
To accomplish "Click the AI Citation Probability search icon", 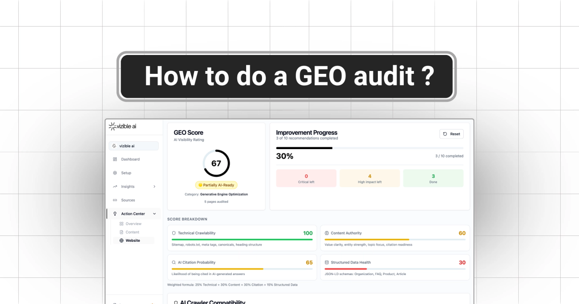I will tap(174, 263).
